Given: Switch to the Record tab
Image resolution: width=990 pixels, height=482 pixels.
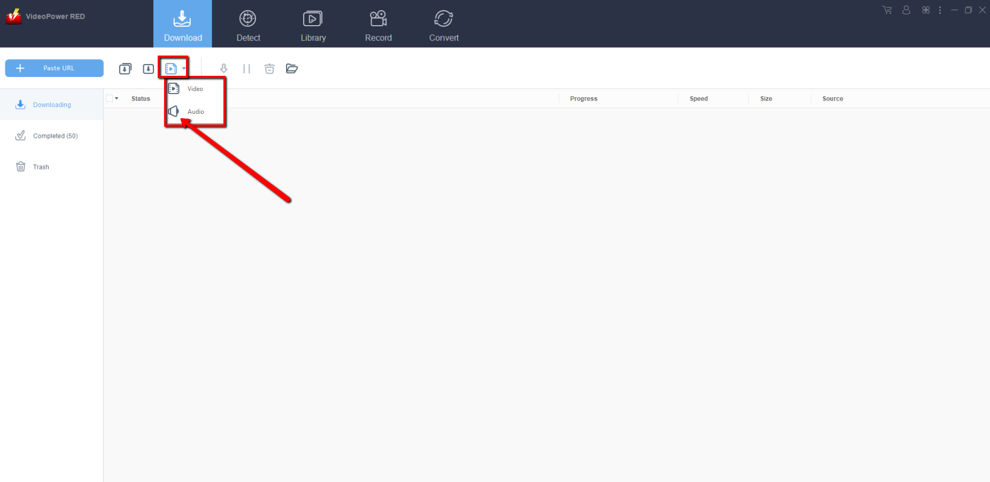Looking at the screenshot, I should [x=378, y=25].
